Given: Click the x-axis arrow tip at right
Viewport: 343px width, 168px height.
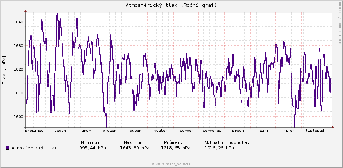Looking at the screenshot, I should [333, 127].
